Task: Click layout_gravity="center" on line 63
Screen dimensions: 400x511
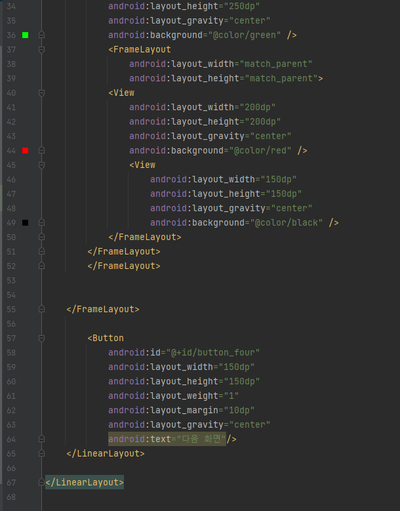Action: click(190, 424)
